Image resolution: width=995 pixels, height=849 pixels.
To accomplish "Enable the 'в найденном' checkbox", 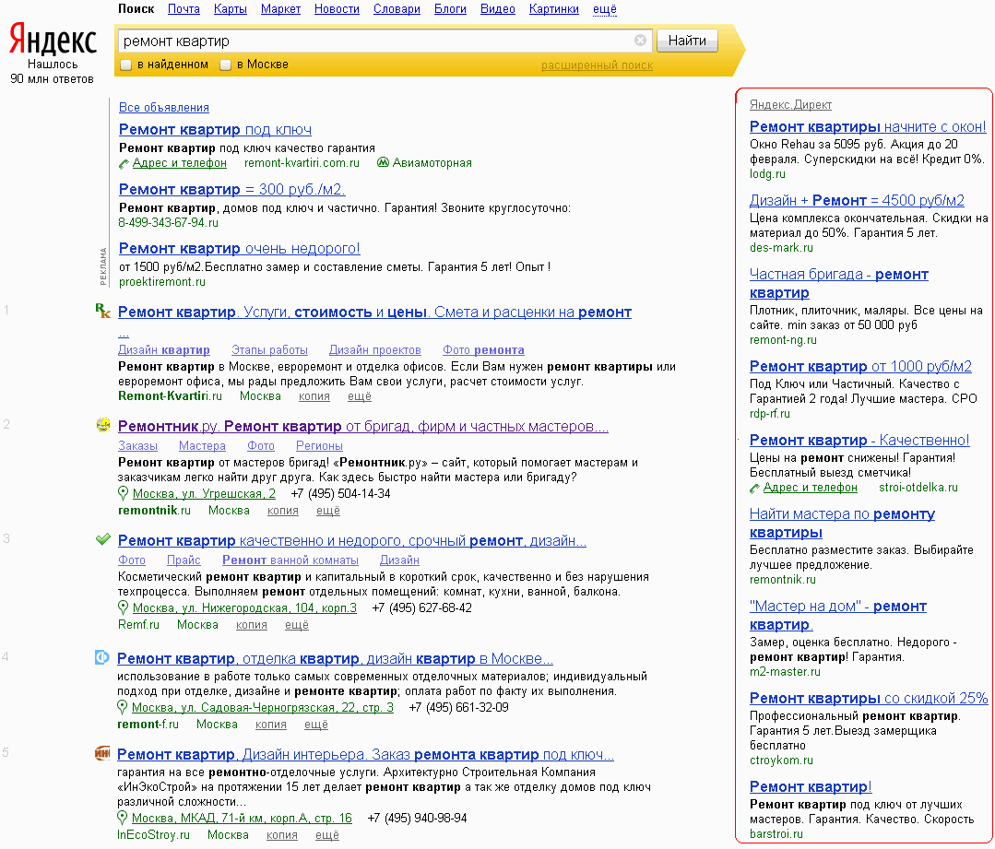I will coord(125,65).
